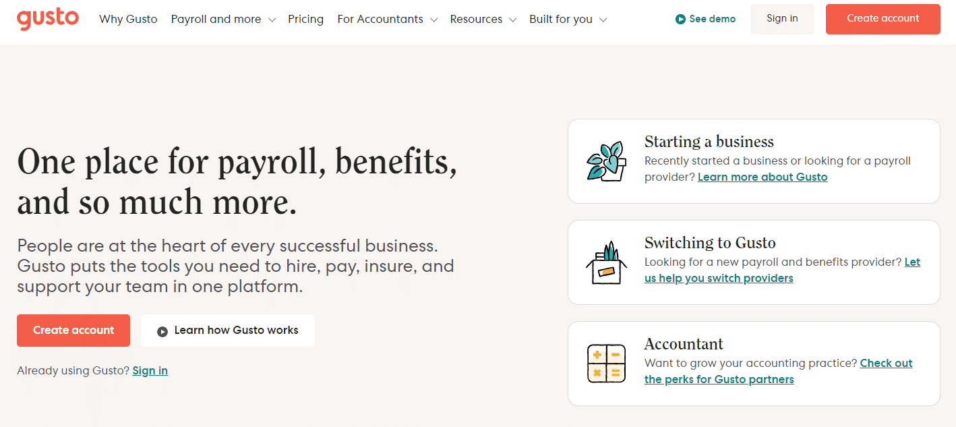
Task: Click the box icon in Switching to Gusto card
Action: click(x=606, y=262)
